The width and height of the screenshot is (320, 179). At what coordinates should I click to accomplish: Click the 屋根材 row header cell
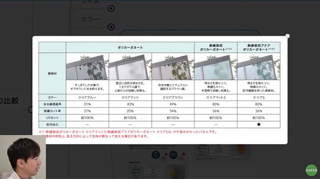(52, 73)
